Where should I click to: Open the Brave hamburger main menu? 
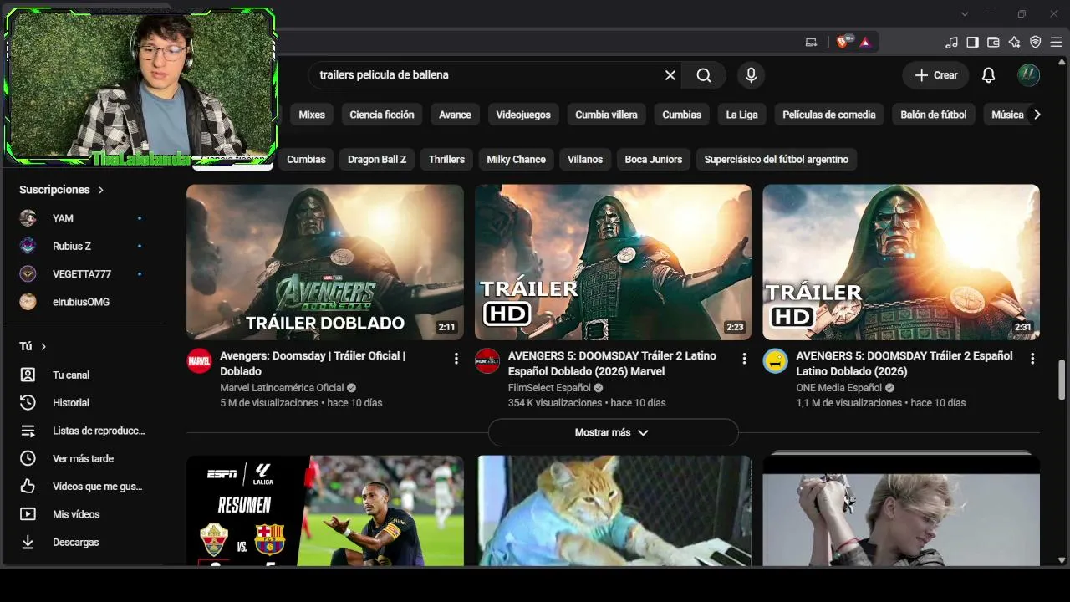[1057, 42]
